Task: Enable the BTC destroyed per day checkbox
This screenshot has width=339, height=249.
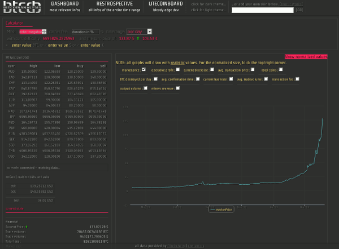Action: [155, 79]
